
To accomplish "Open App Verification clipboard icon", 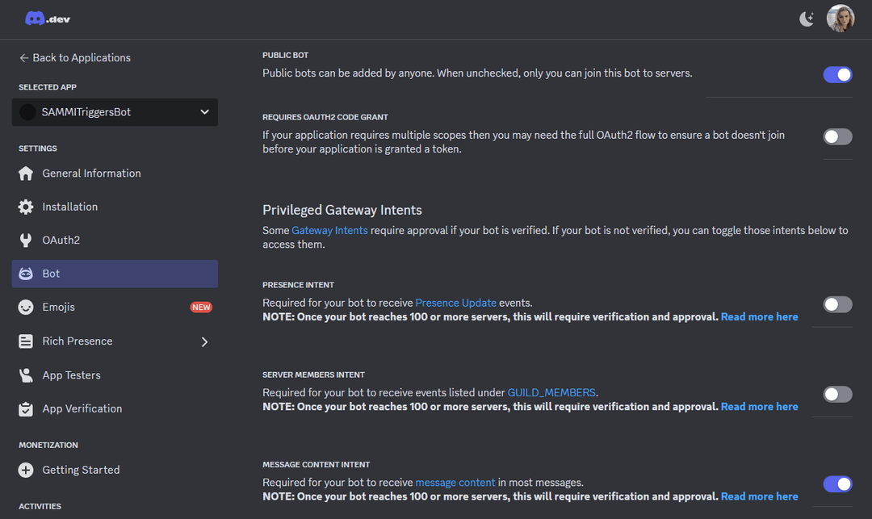I will coord(26,409).
